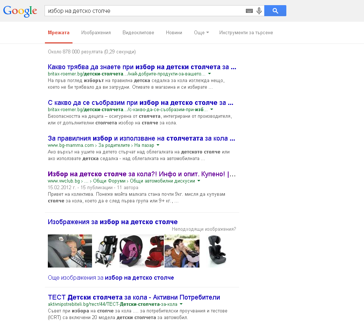Click the family outdoors image thumbnail
This screenshot has height=322, width=364.
click(182, 251)
